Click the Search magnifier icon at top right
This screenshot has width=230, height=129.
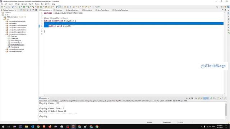[x=217, y=7]
